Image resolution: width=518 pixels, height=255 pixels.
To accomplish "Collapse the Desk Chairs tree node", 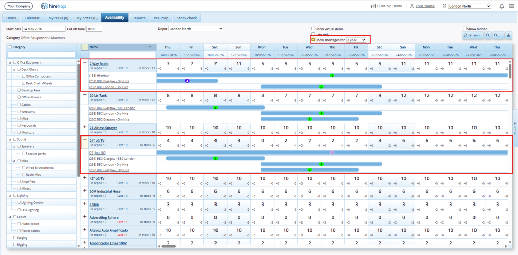I will 14,69.
